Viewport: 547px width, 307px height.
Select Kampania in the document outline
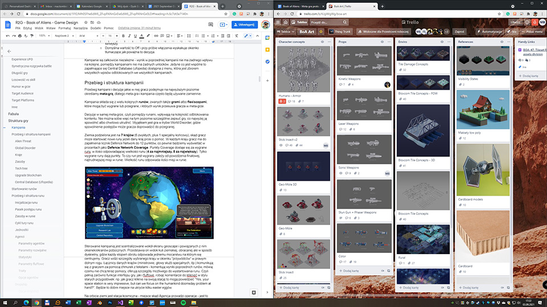click(18, 127)
